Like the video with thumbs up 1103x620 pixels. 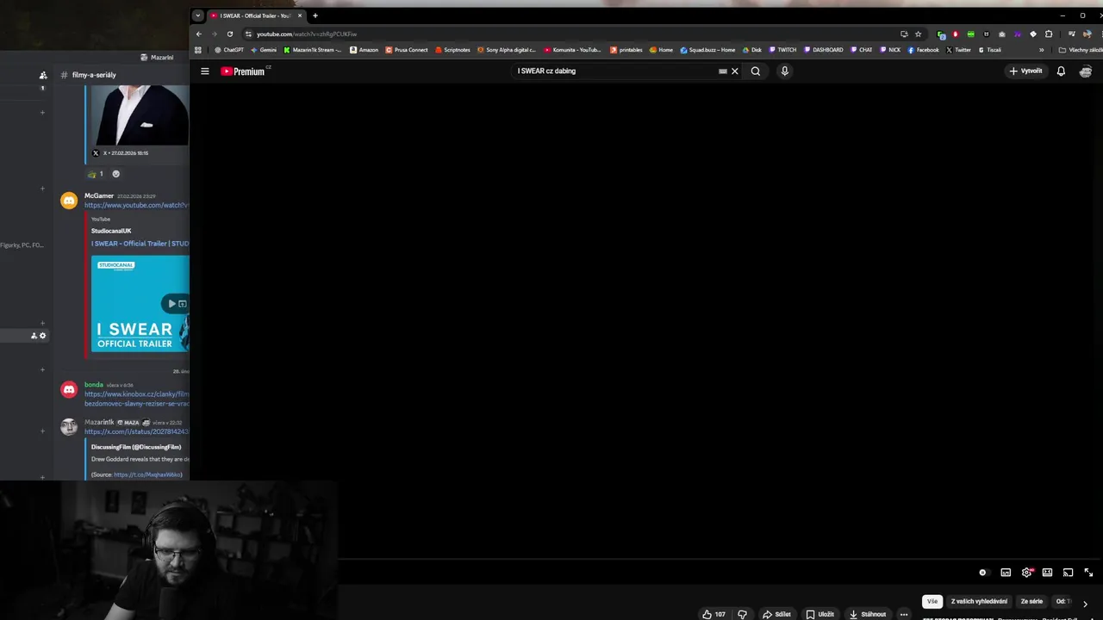coord(714,614)
